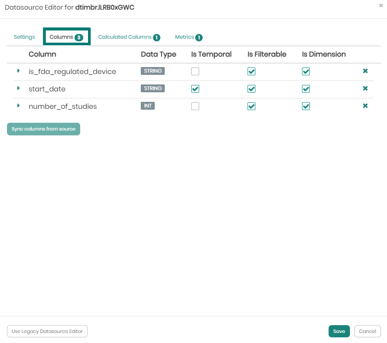Disable Is Filterable for is_fda_regulated_device
This screenshot has height=343, width=387.
[251, 71]
